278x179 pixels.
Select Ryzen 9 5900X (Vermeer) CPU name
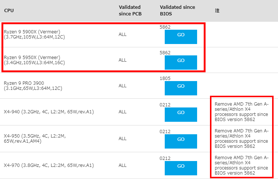pyautogui.click(x=35, y=34)
